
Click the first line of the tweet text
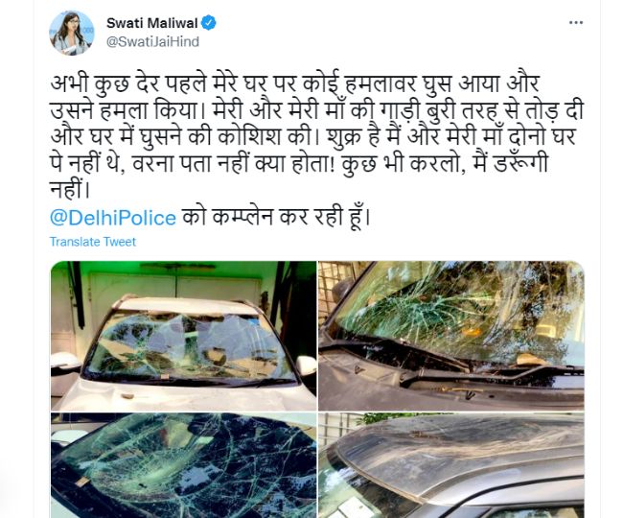294,84
